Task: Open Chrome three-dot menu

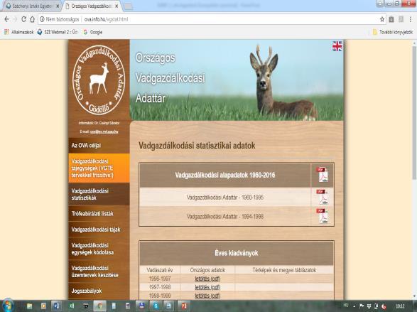Action: (x=411, y=19)
